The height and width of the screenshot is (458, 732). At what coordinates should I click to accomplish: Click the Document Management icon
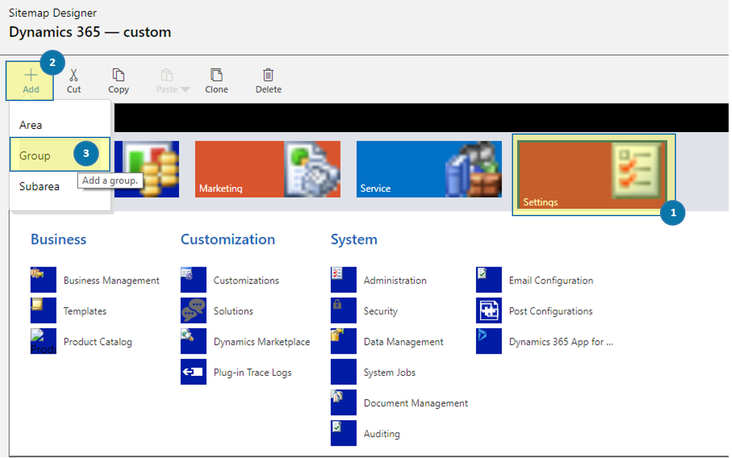(x=343, y=403)
